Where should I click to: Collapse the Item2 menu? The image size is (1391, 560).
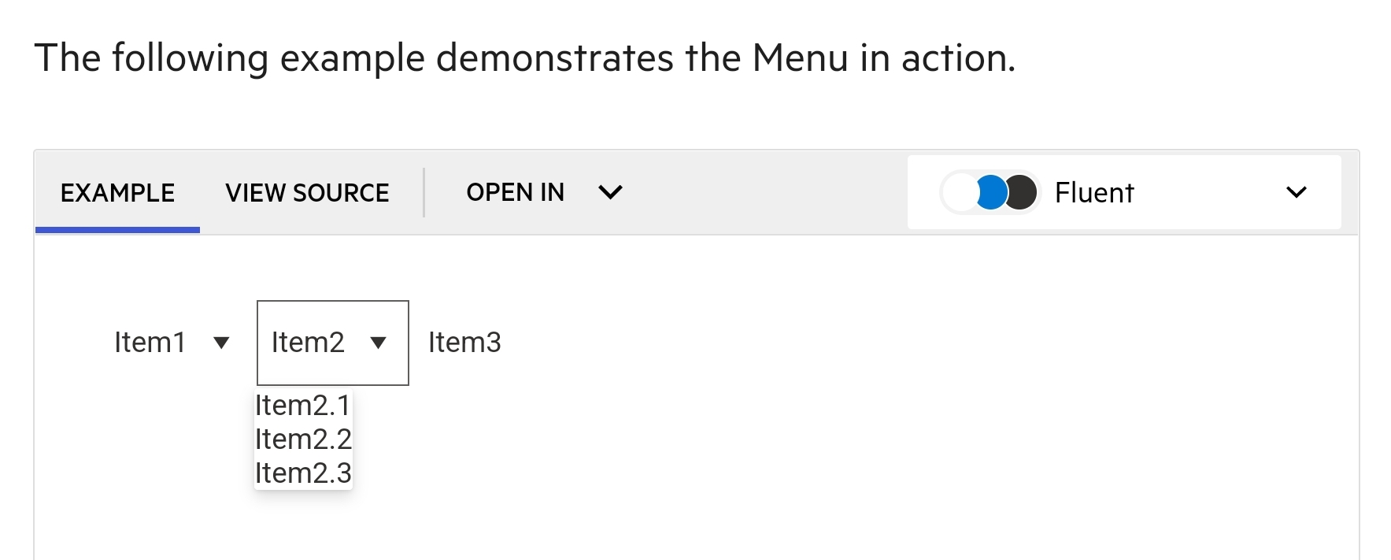click(x=309, y=343)
